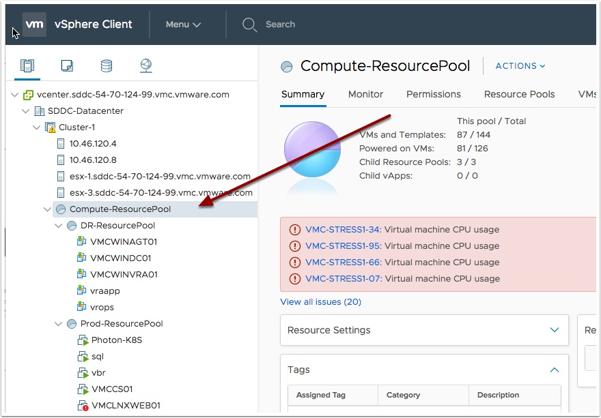This screenshot has width=601, height=418.
Task: Click into the Search field
Action: (x=281, y=25)
